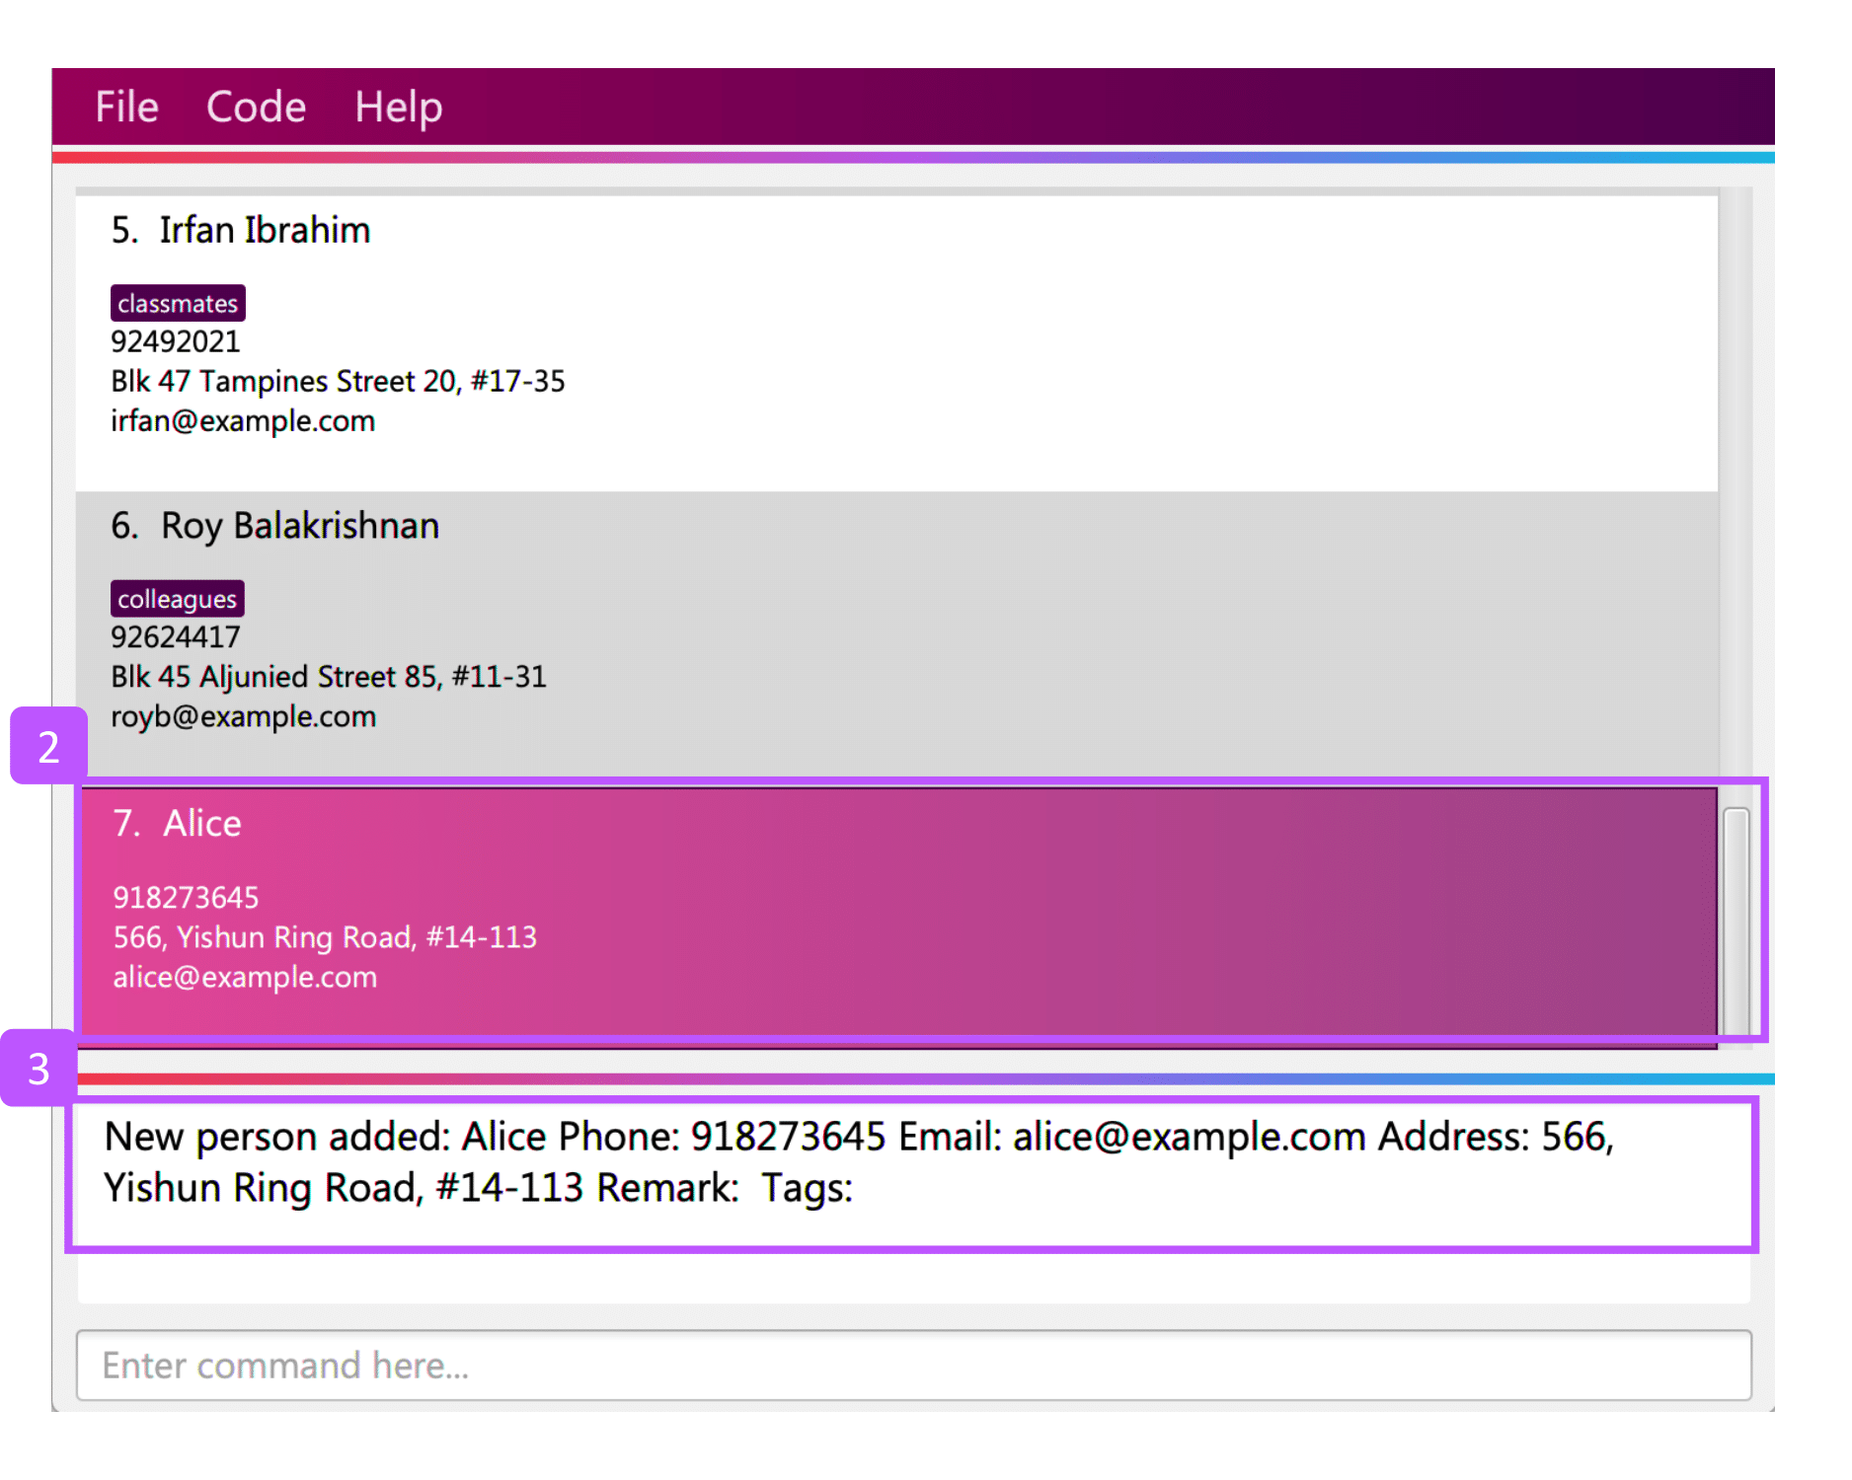Click the New person added result message
Image resolution: width=1852 pixels, height=1480 pixels.
point(859,1162)
